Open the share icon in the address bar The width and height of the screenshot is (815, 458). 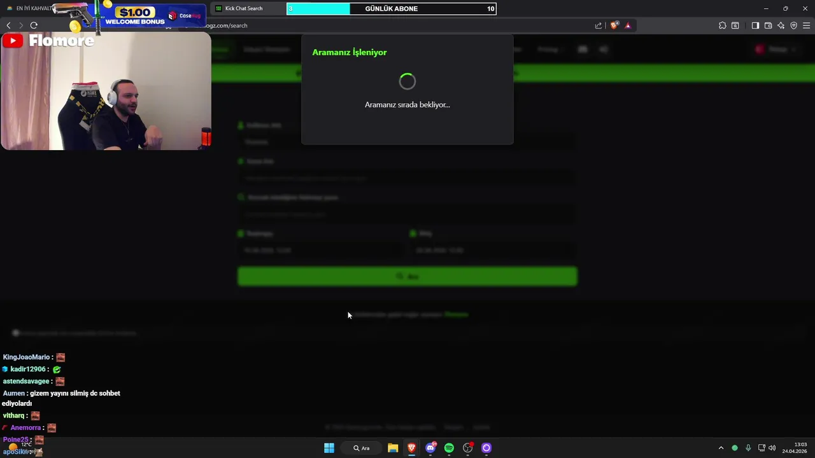(x=599, y=25)
